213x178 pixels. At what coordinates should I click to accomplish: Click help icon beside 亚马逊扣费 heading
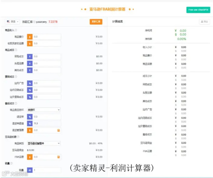(x=18, y=137)
